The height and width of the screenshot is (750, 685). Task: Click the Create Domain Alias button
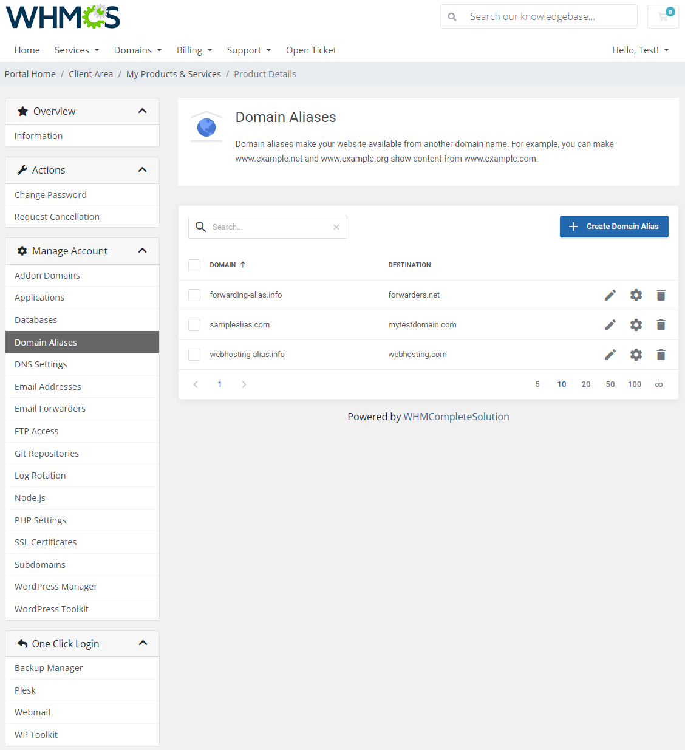click(x=613, y=226)
